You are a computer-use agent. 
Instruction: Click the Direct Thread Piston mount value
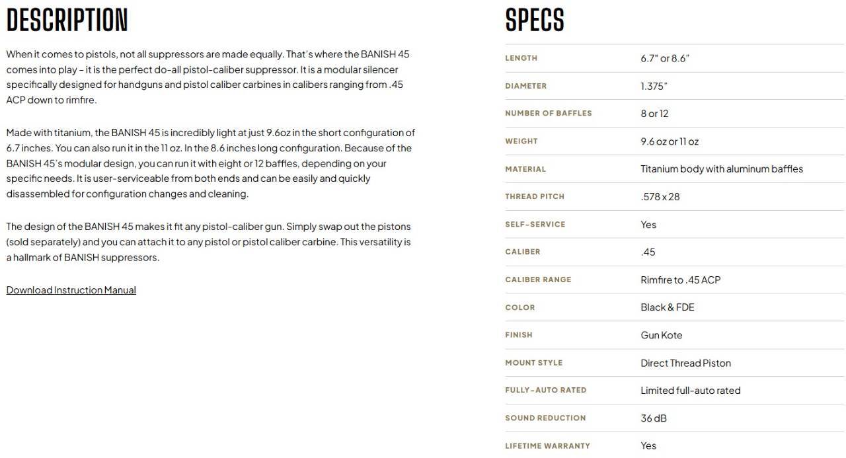tap(685, 363)
